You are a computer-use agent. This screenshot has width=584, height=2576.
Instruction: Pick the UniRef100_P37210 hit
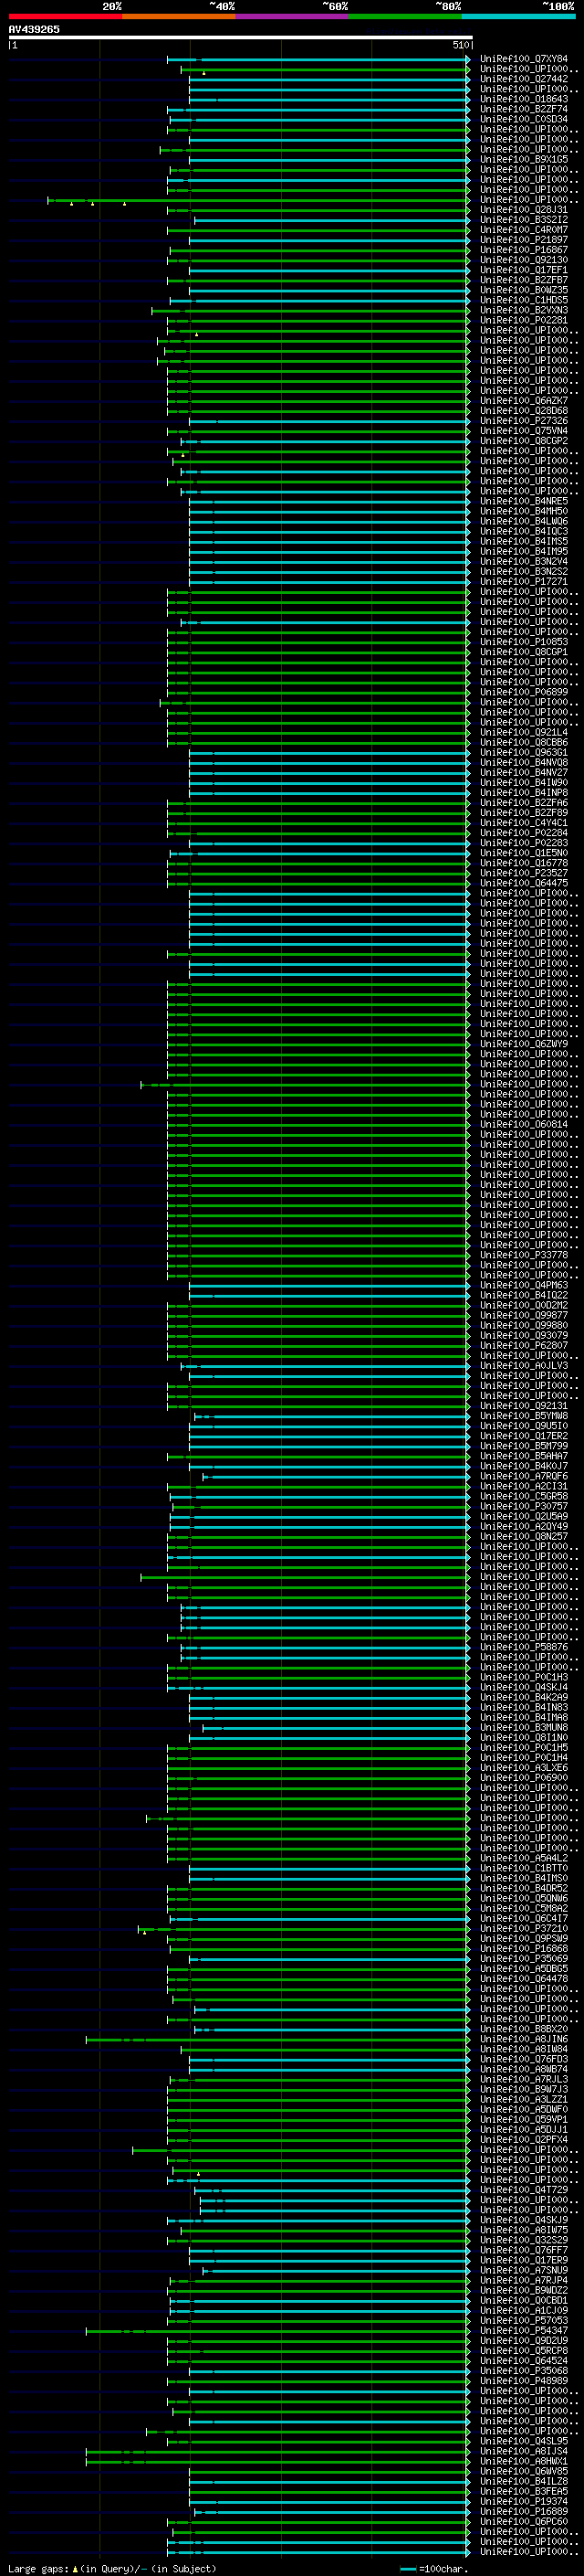[x=524, y=1929]
